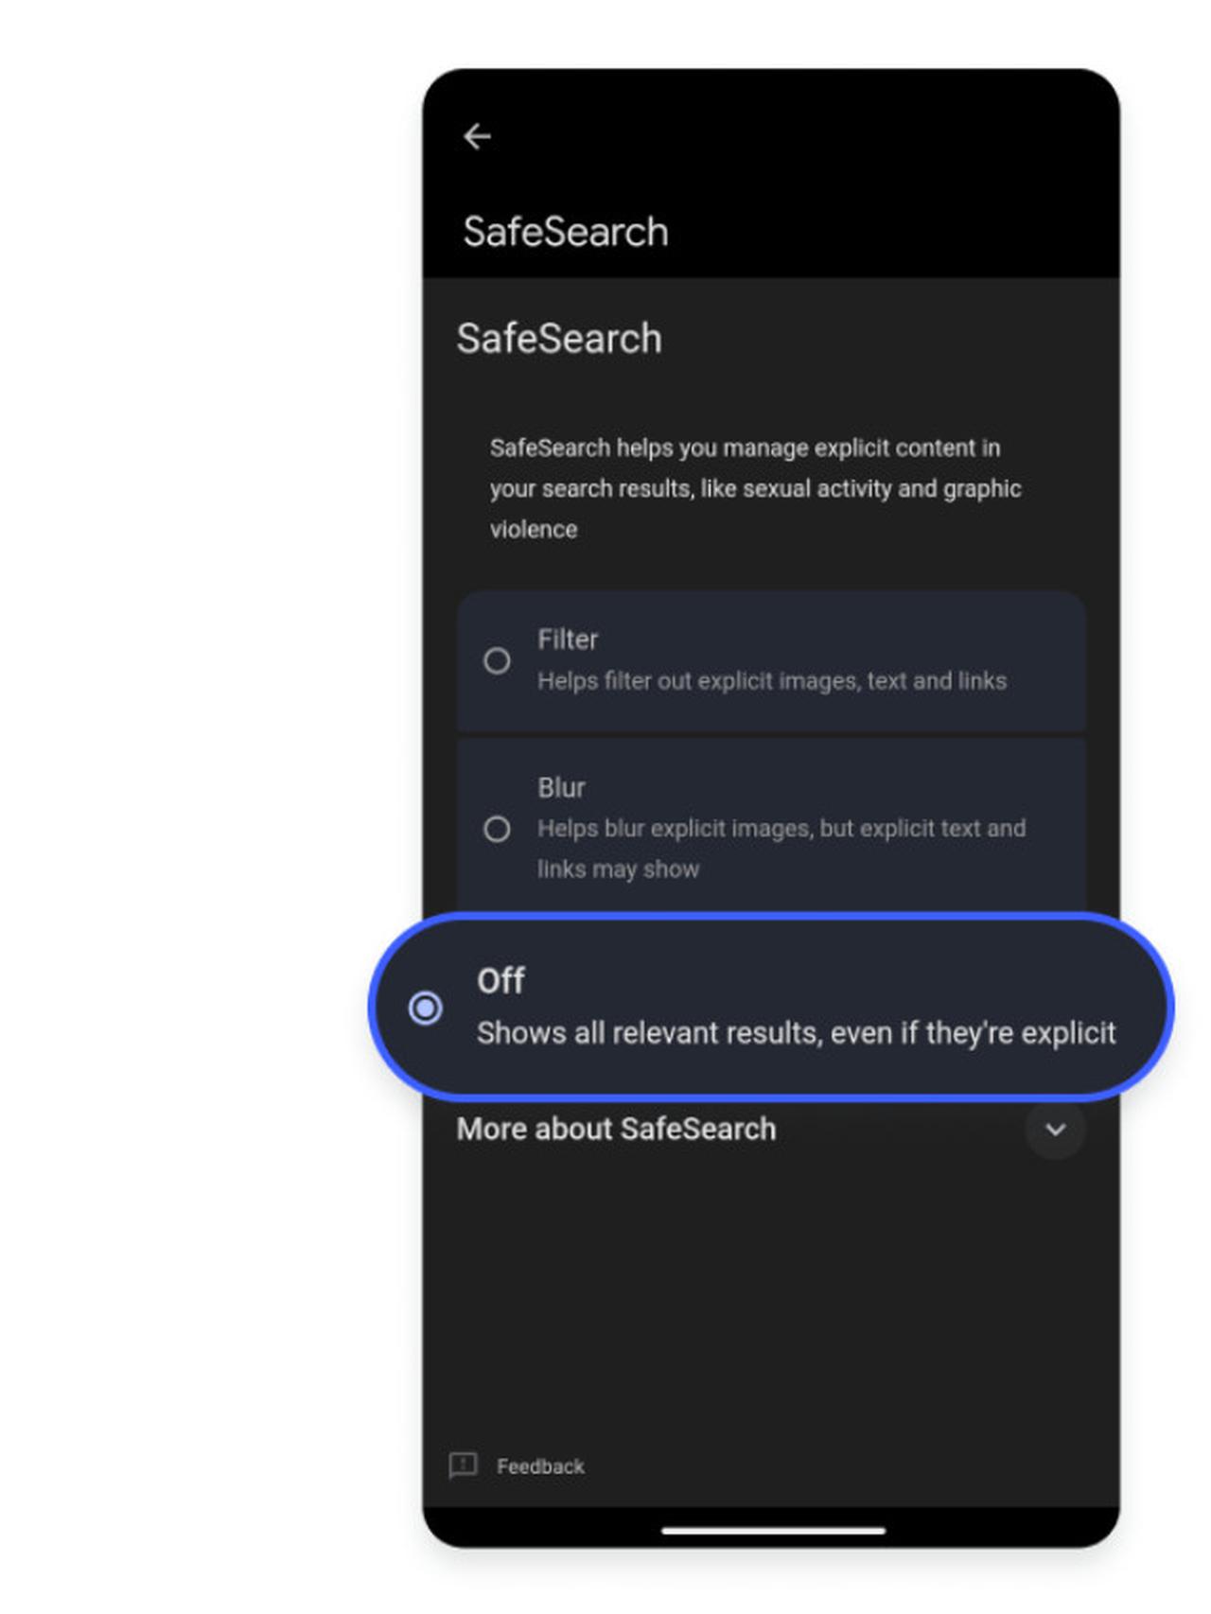Image resolution: width=1211 pixels, height=1614 pixels.
Task: Tap the SafeSearch section label
Action: tap(559, 338)
